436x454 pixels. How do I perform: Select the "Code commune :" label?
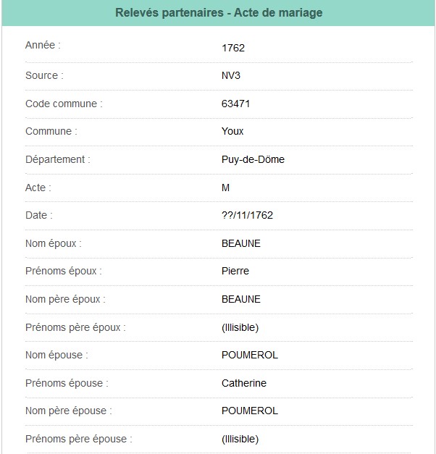tap(64, 104)
